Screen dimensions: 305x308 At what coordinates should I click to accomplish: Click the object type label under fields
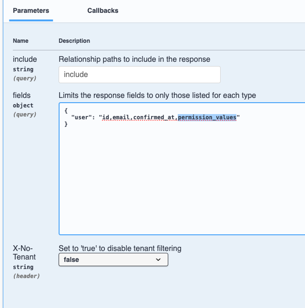coord(23,105)
